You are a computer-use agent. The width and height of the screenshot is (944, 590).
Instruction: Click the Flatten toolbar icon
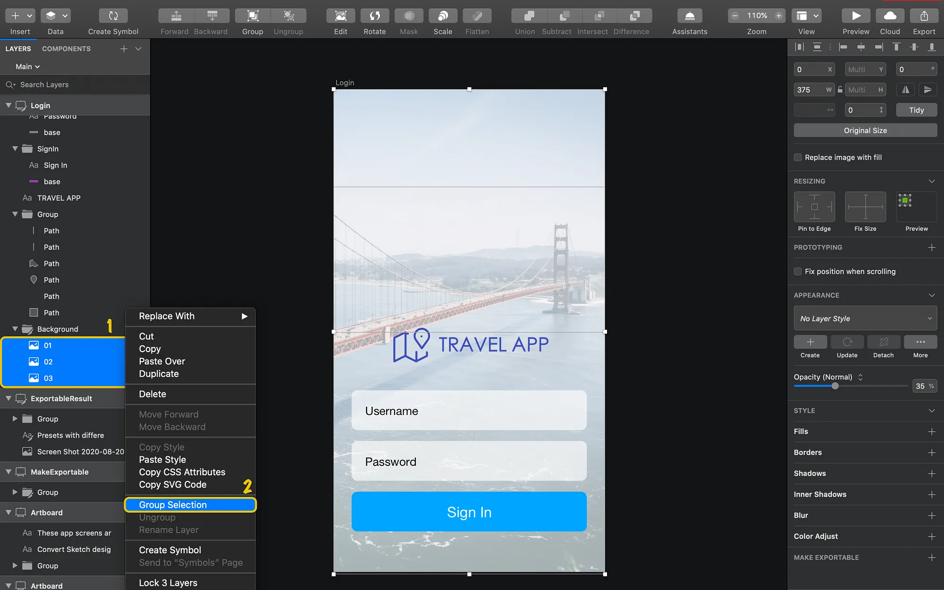coord(477,16)
